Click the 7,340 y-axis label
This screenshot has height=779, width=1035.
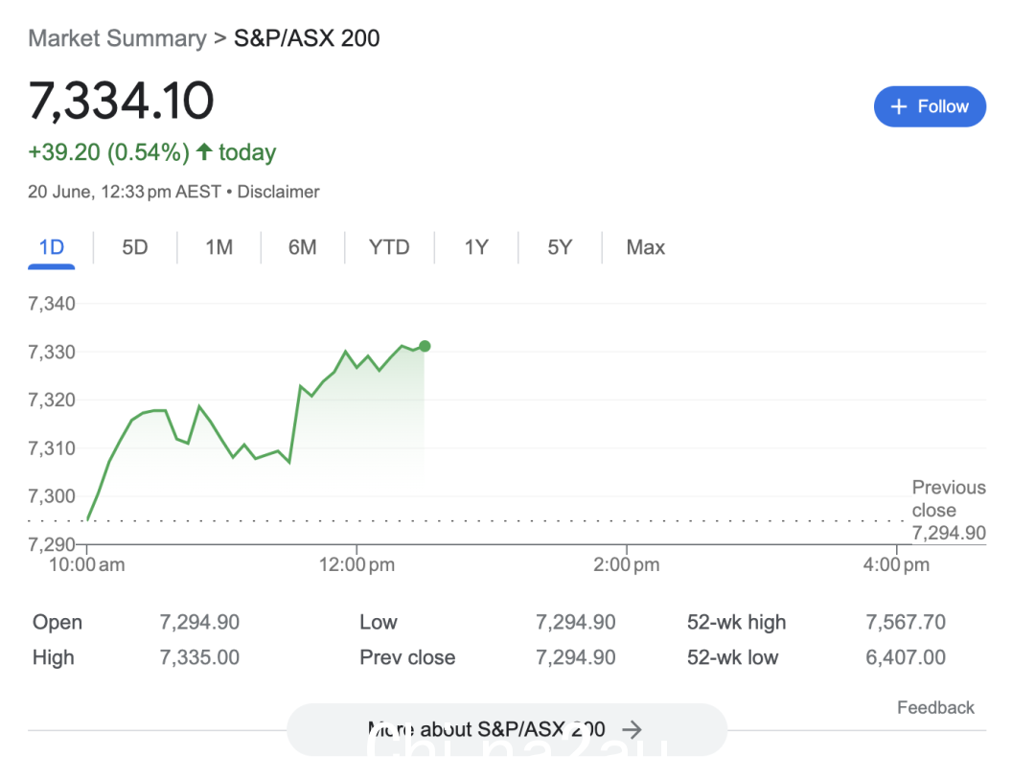(52, 304)
